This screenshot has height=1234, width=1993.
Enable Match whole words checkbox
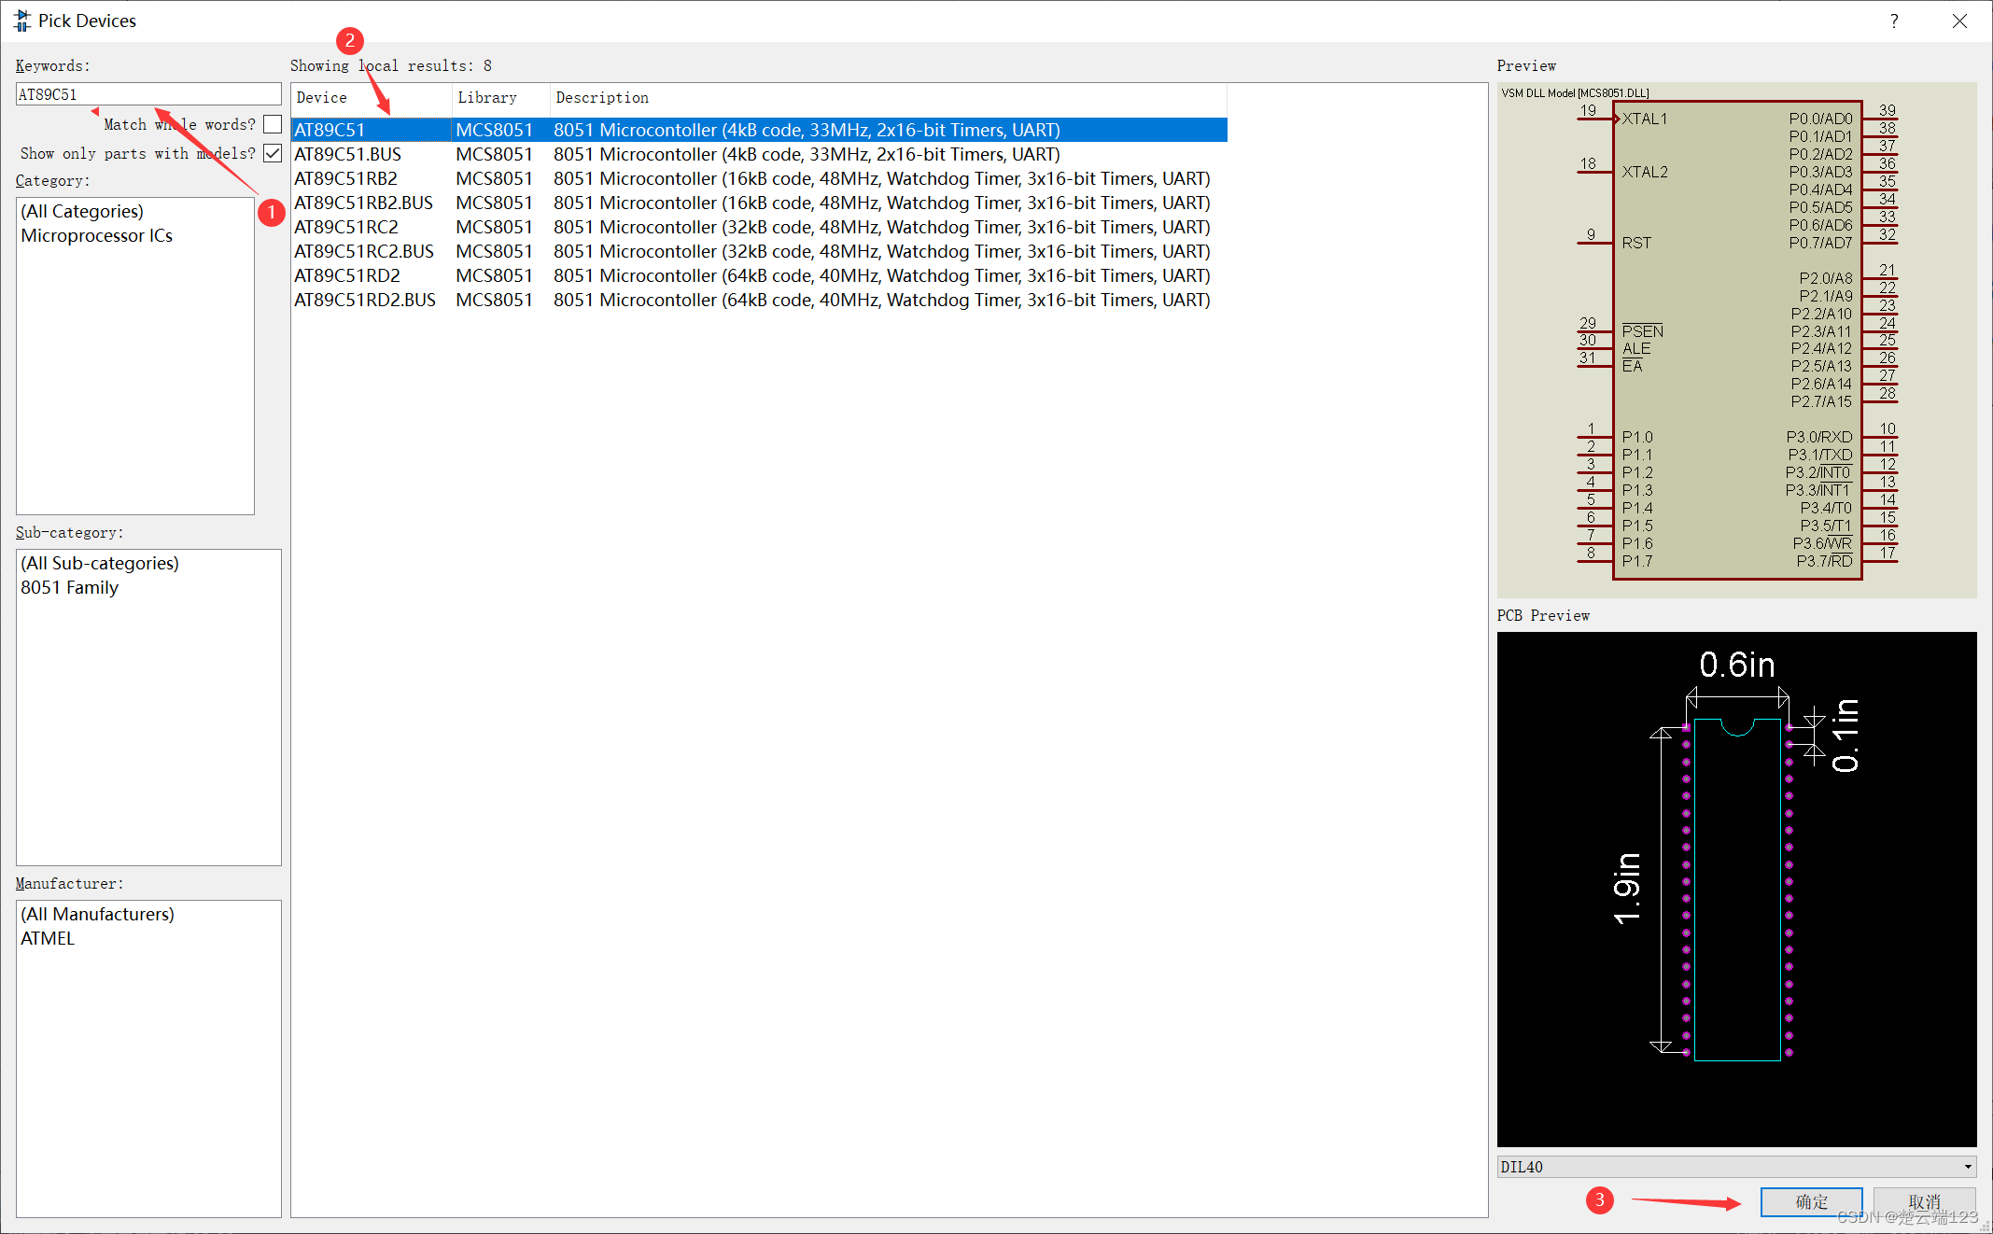tap(273, 124)
